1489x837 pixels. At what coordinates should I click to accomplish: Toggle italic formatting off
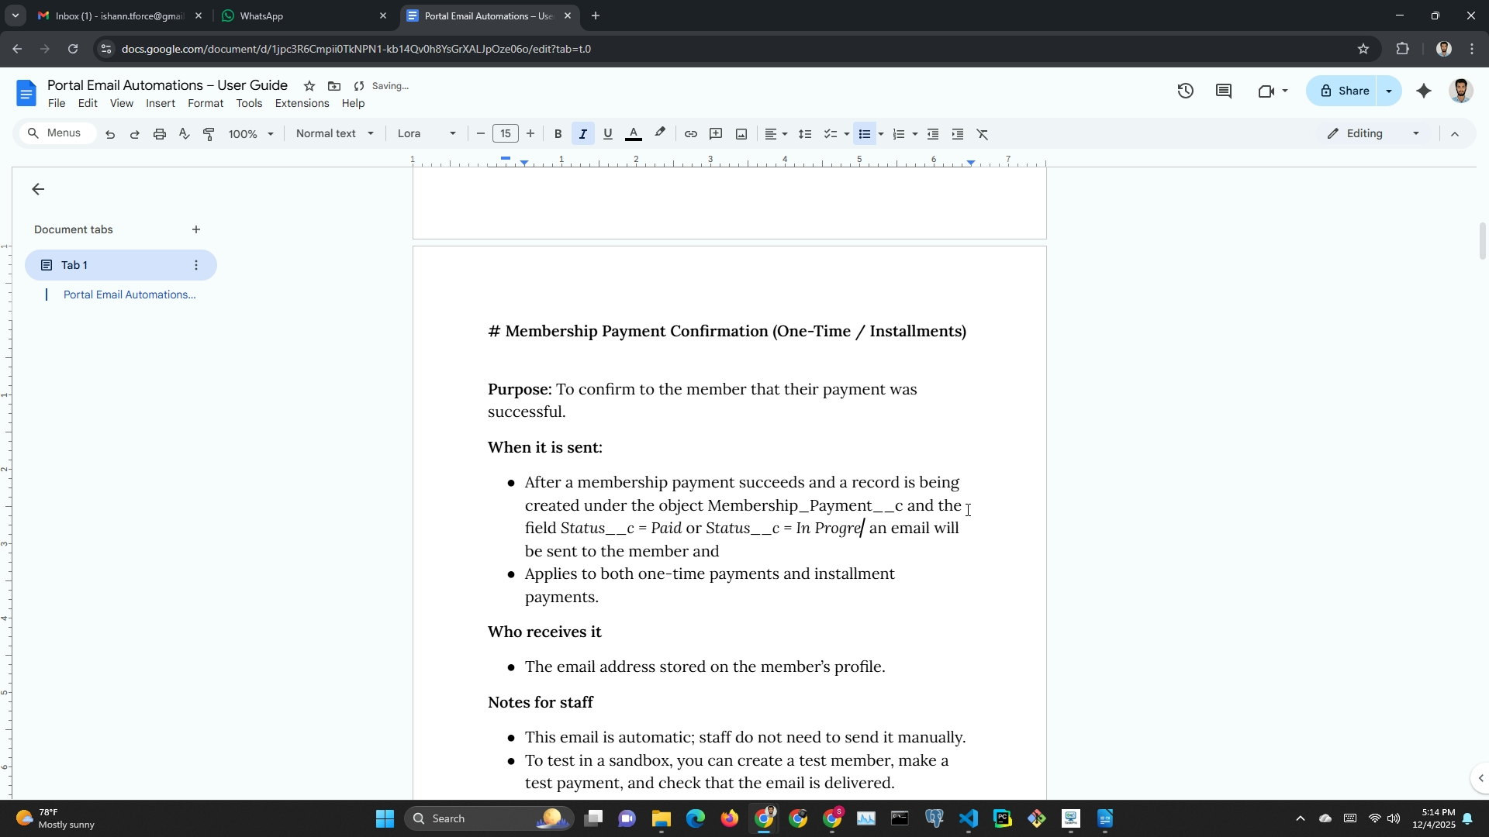pos(582,134)
